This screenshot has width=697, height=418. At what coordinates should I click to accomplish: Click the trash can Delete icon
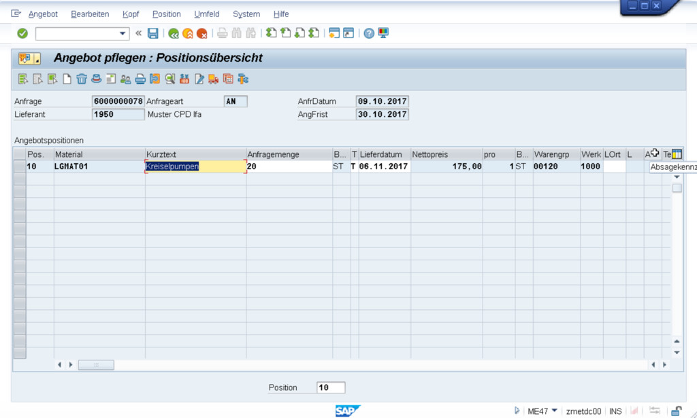point(82,79)
